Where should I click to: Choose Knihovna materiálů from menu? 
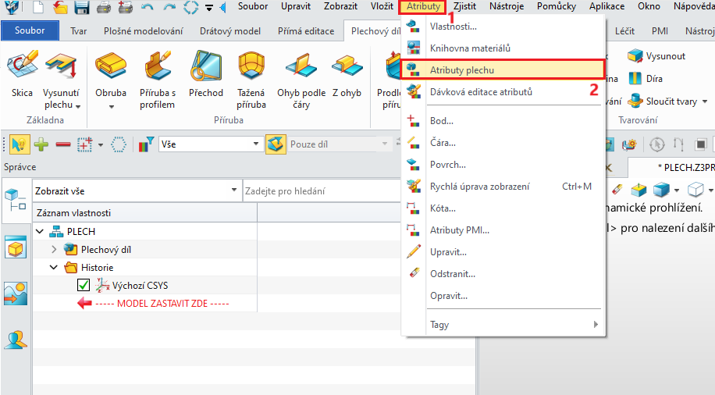(503, 48)
